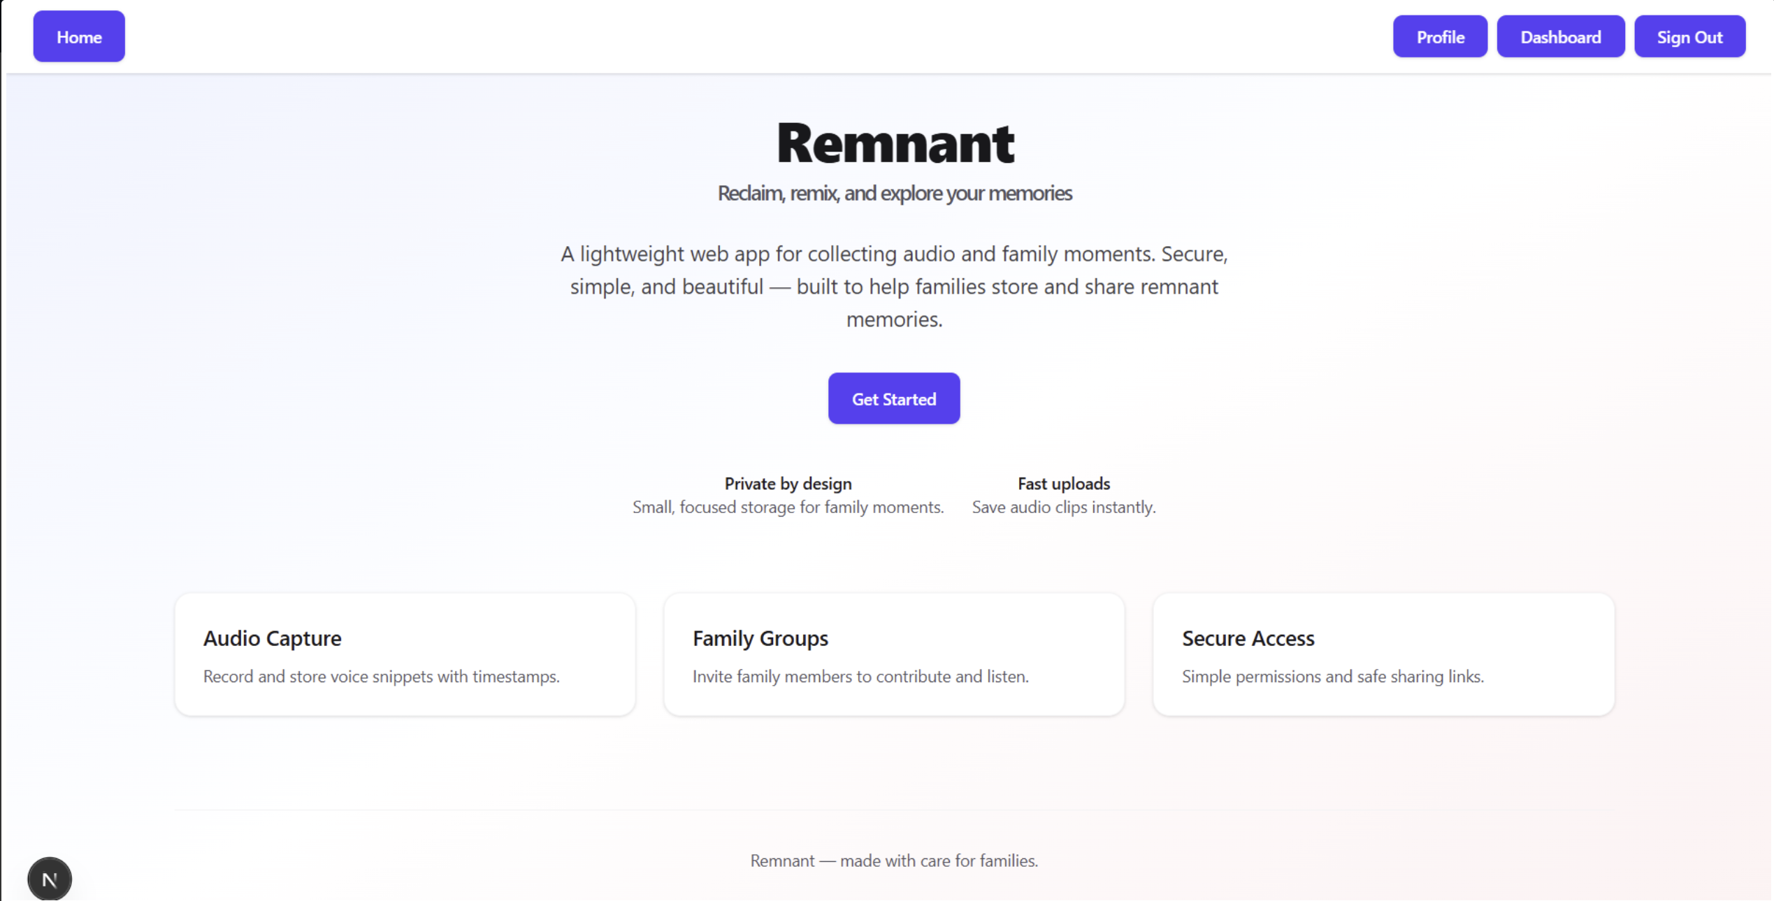This screenshot has height=901, width=1774.
Task: Click the lightweight web app description paragraph
Action: point(894,286)
